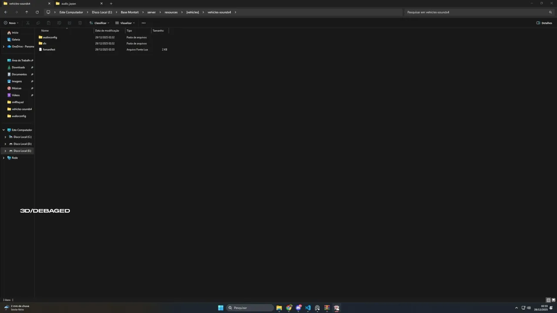Expand Disco Local (C:) in tree
Viewport: 557px width, 313px height.
[5, 137]
